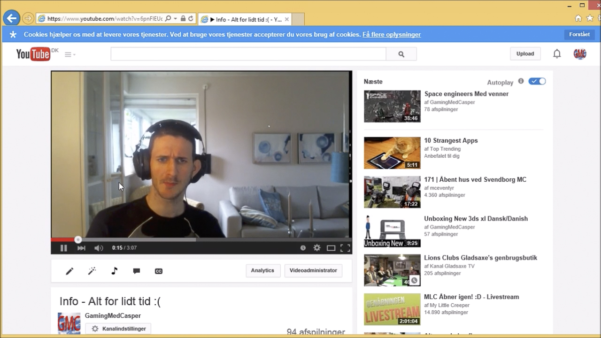
Task: Open the Videoadministrator button
Action: (313, 270)
